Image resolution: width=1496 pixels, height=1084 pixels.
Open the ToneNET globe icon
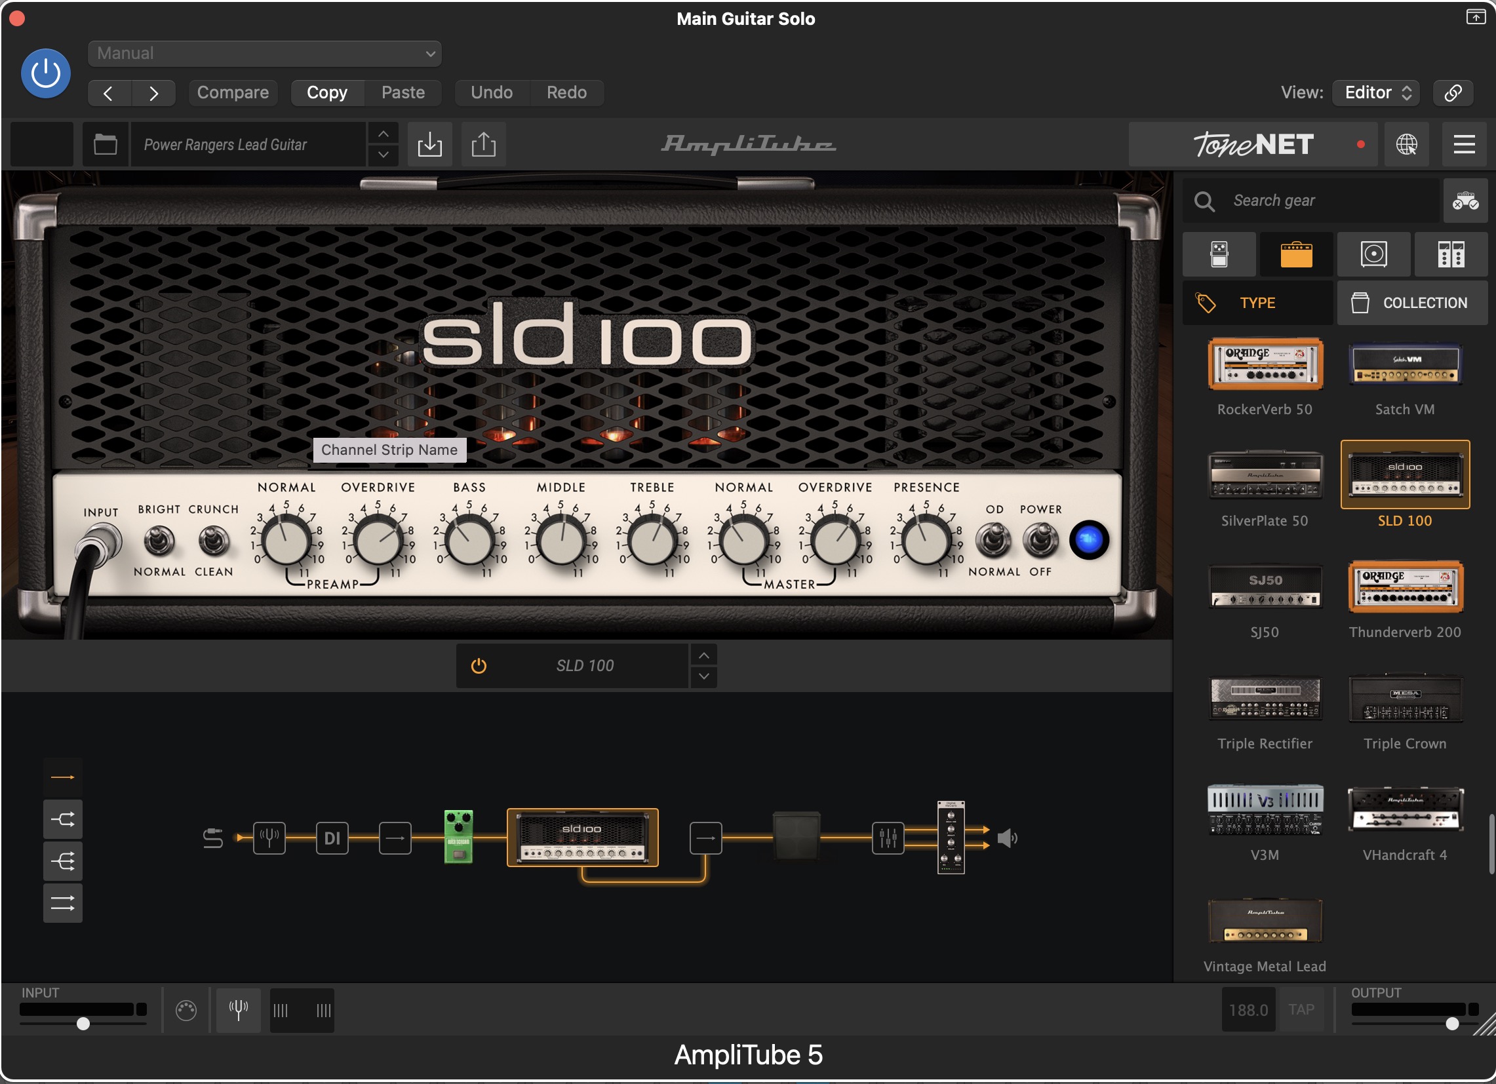pos(1406,144)
